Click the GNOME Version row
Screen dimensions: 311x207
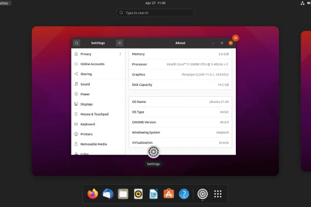click(x=180, y=122)
